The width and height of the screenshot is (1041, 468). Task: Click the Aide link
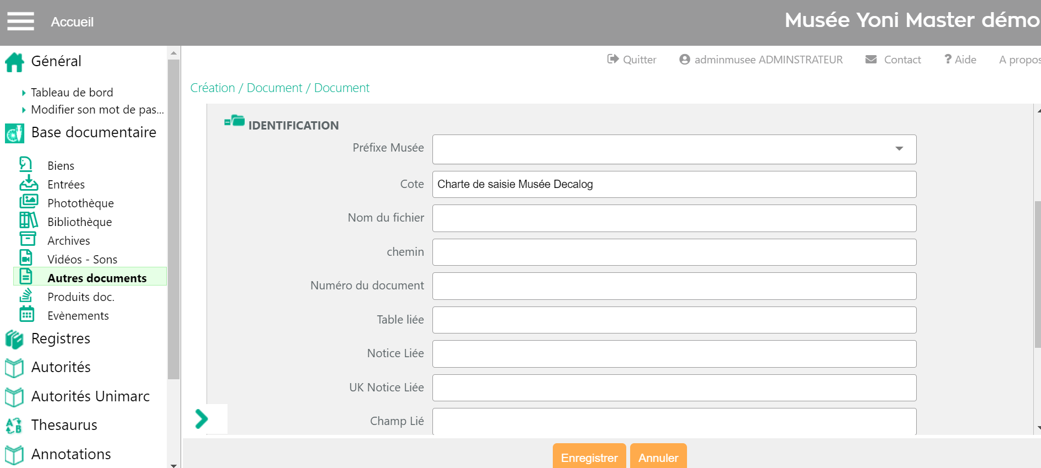[x=965, y=60]
